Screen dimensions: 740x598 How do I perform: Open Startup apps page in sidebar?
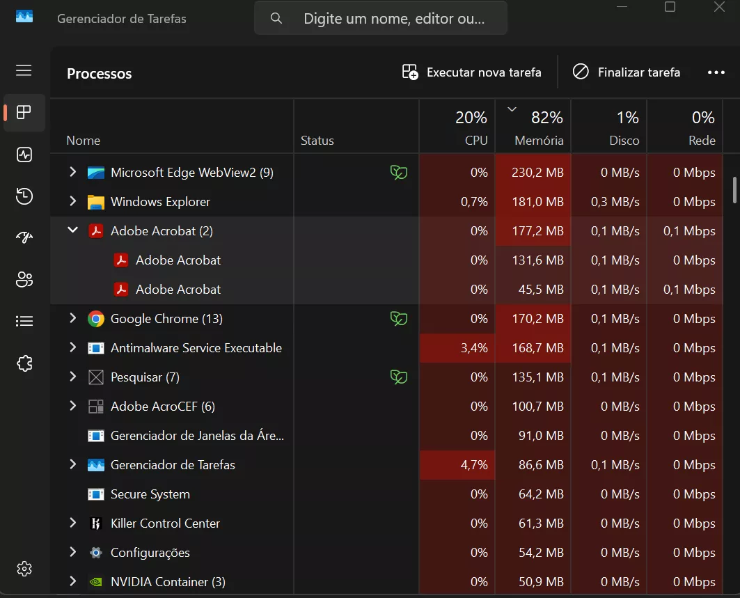tap(24, 237)
